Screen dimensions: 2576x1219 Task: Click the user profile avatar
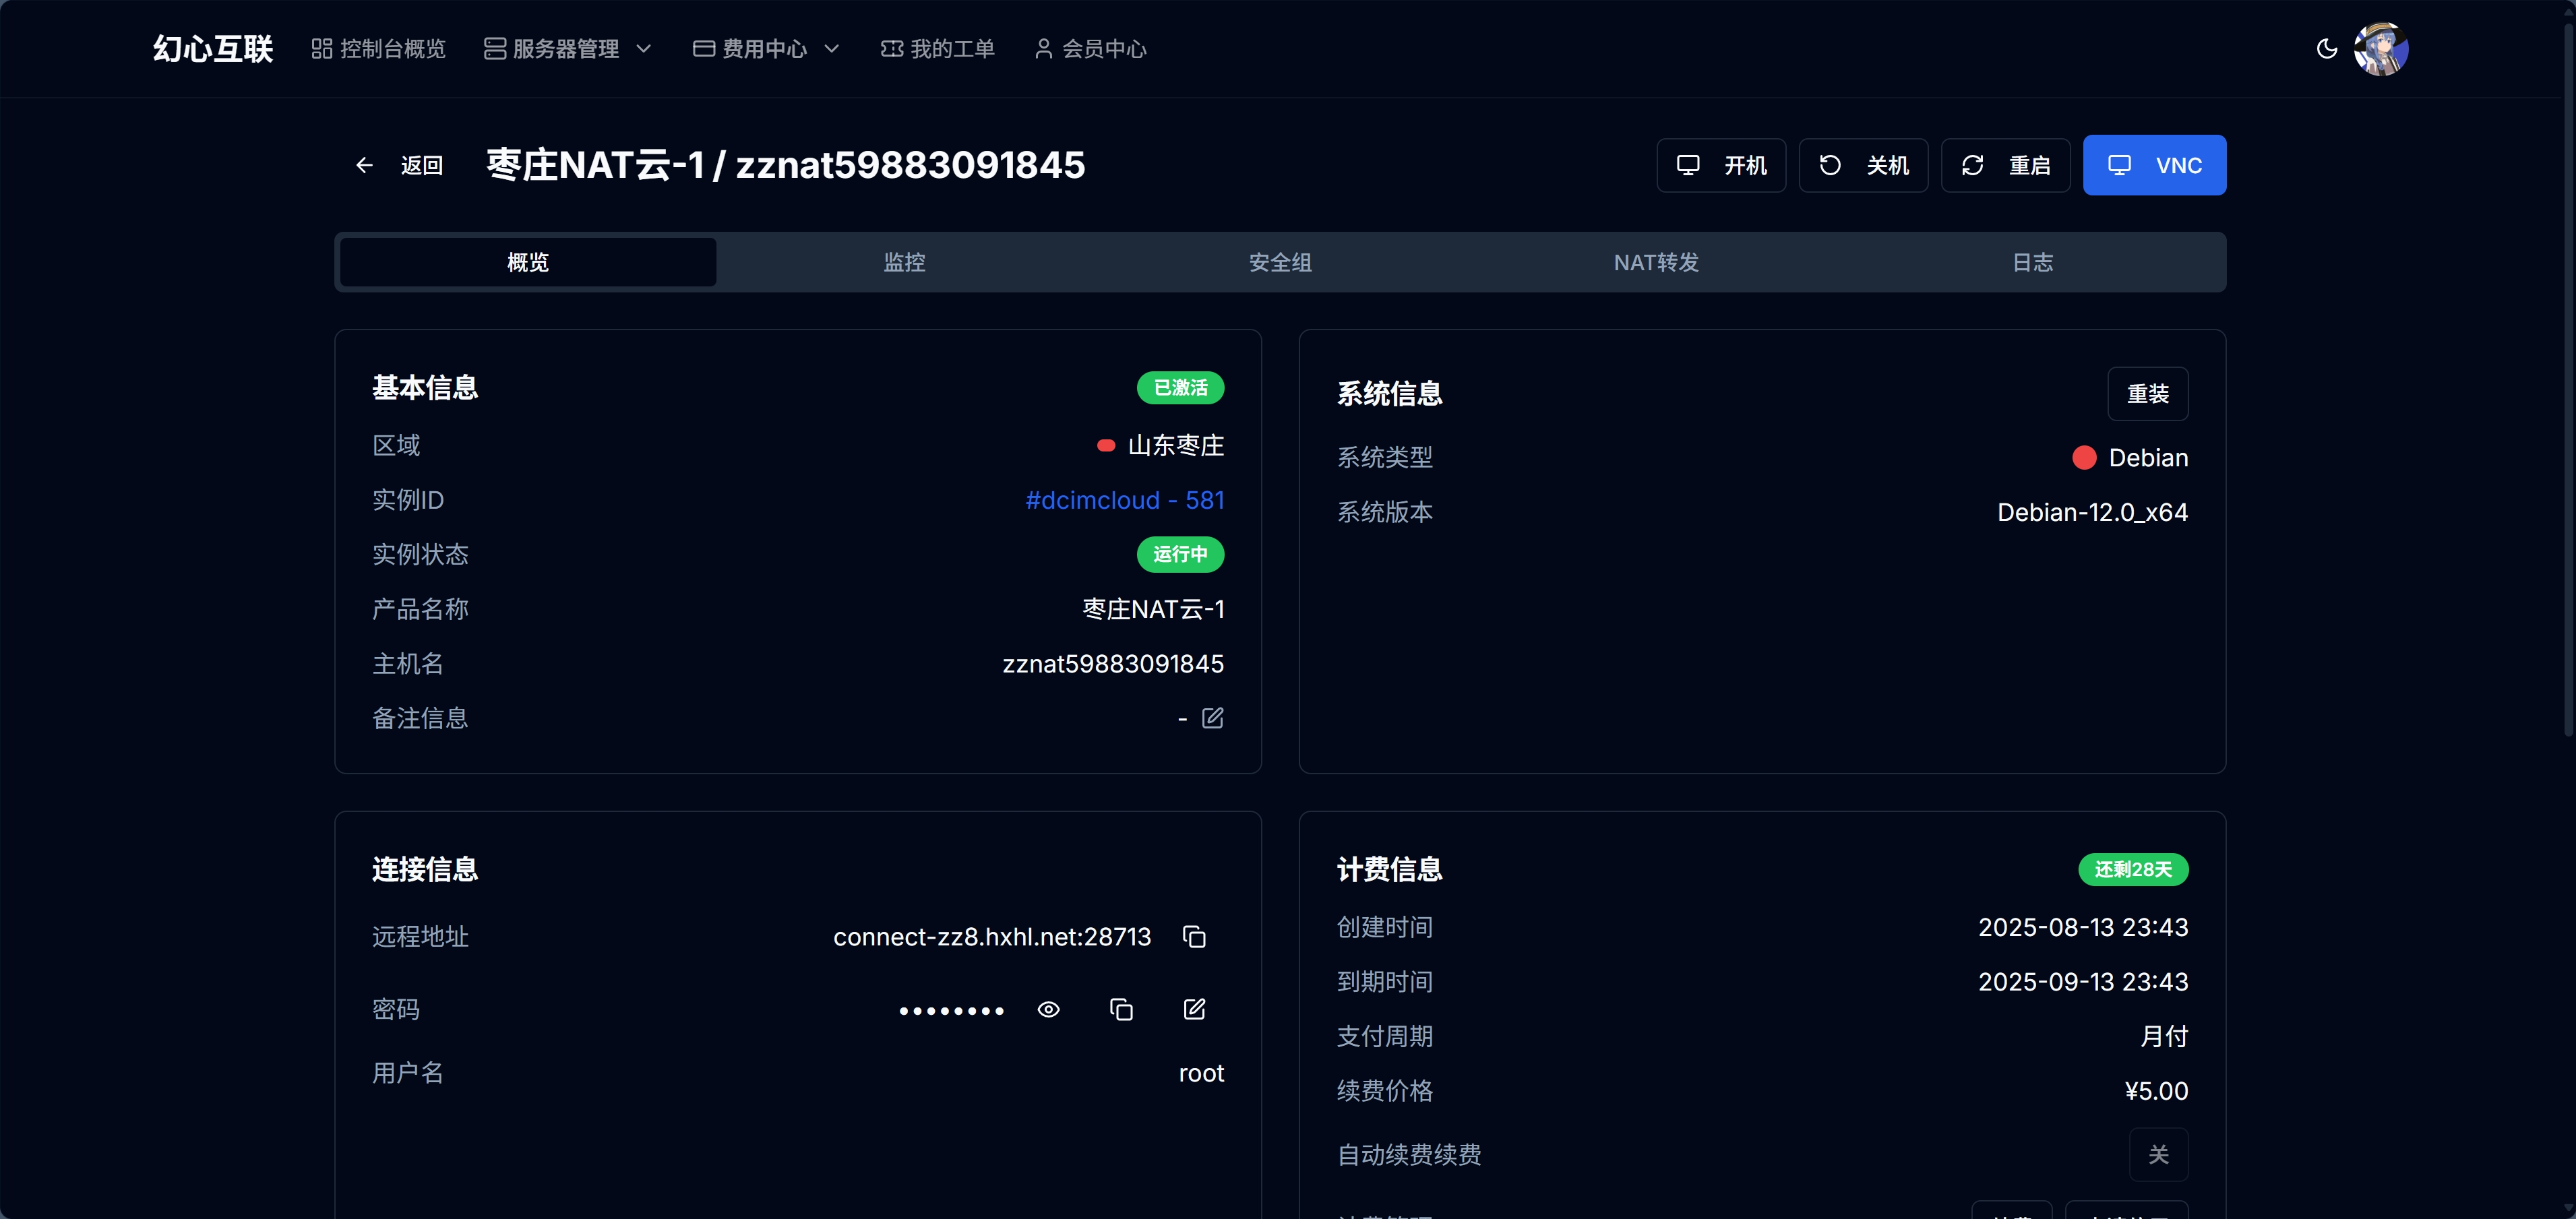(x=2383, y=48)
